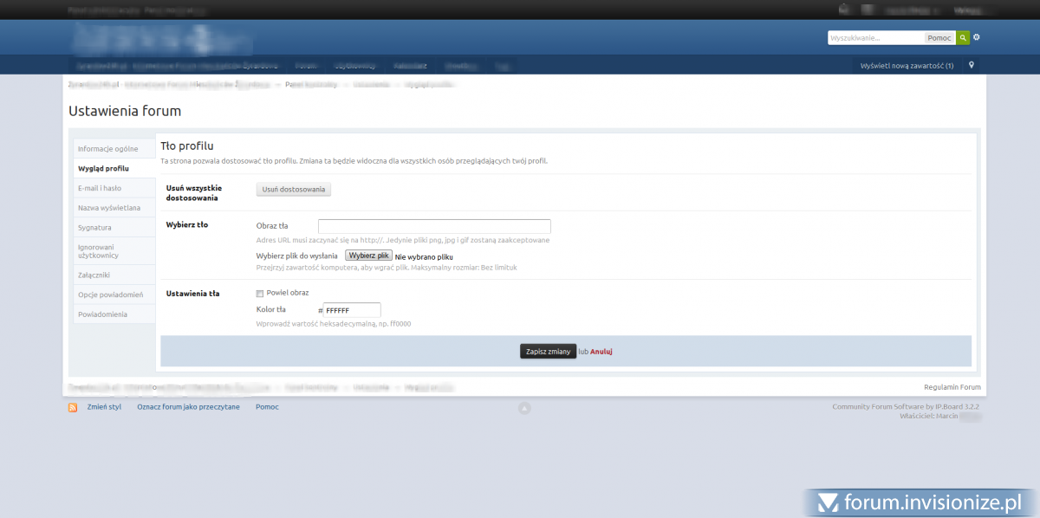This screenshot has width=1040, height=518.
Task: Select the Powiadomienia tab
Action: click(113, 314)
